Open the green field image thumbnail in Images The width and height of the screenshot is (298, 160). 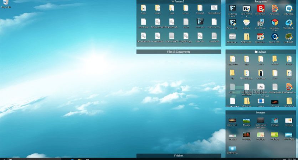pos(247,122)
